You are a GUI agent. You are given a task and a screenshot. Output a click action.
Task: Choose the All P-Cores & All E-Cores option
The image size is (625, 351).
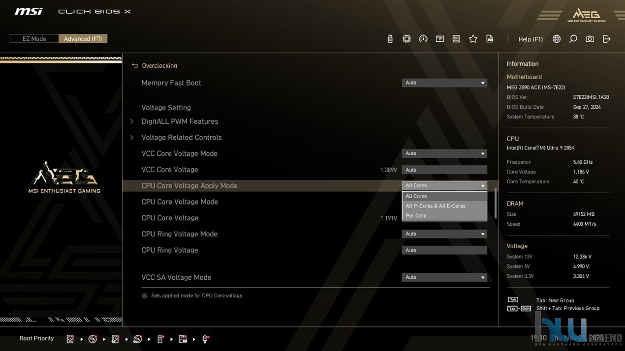click(x=444, y=206)
